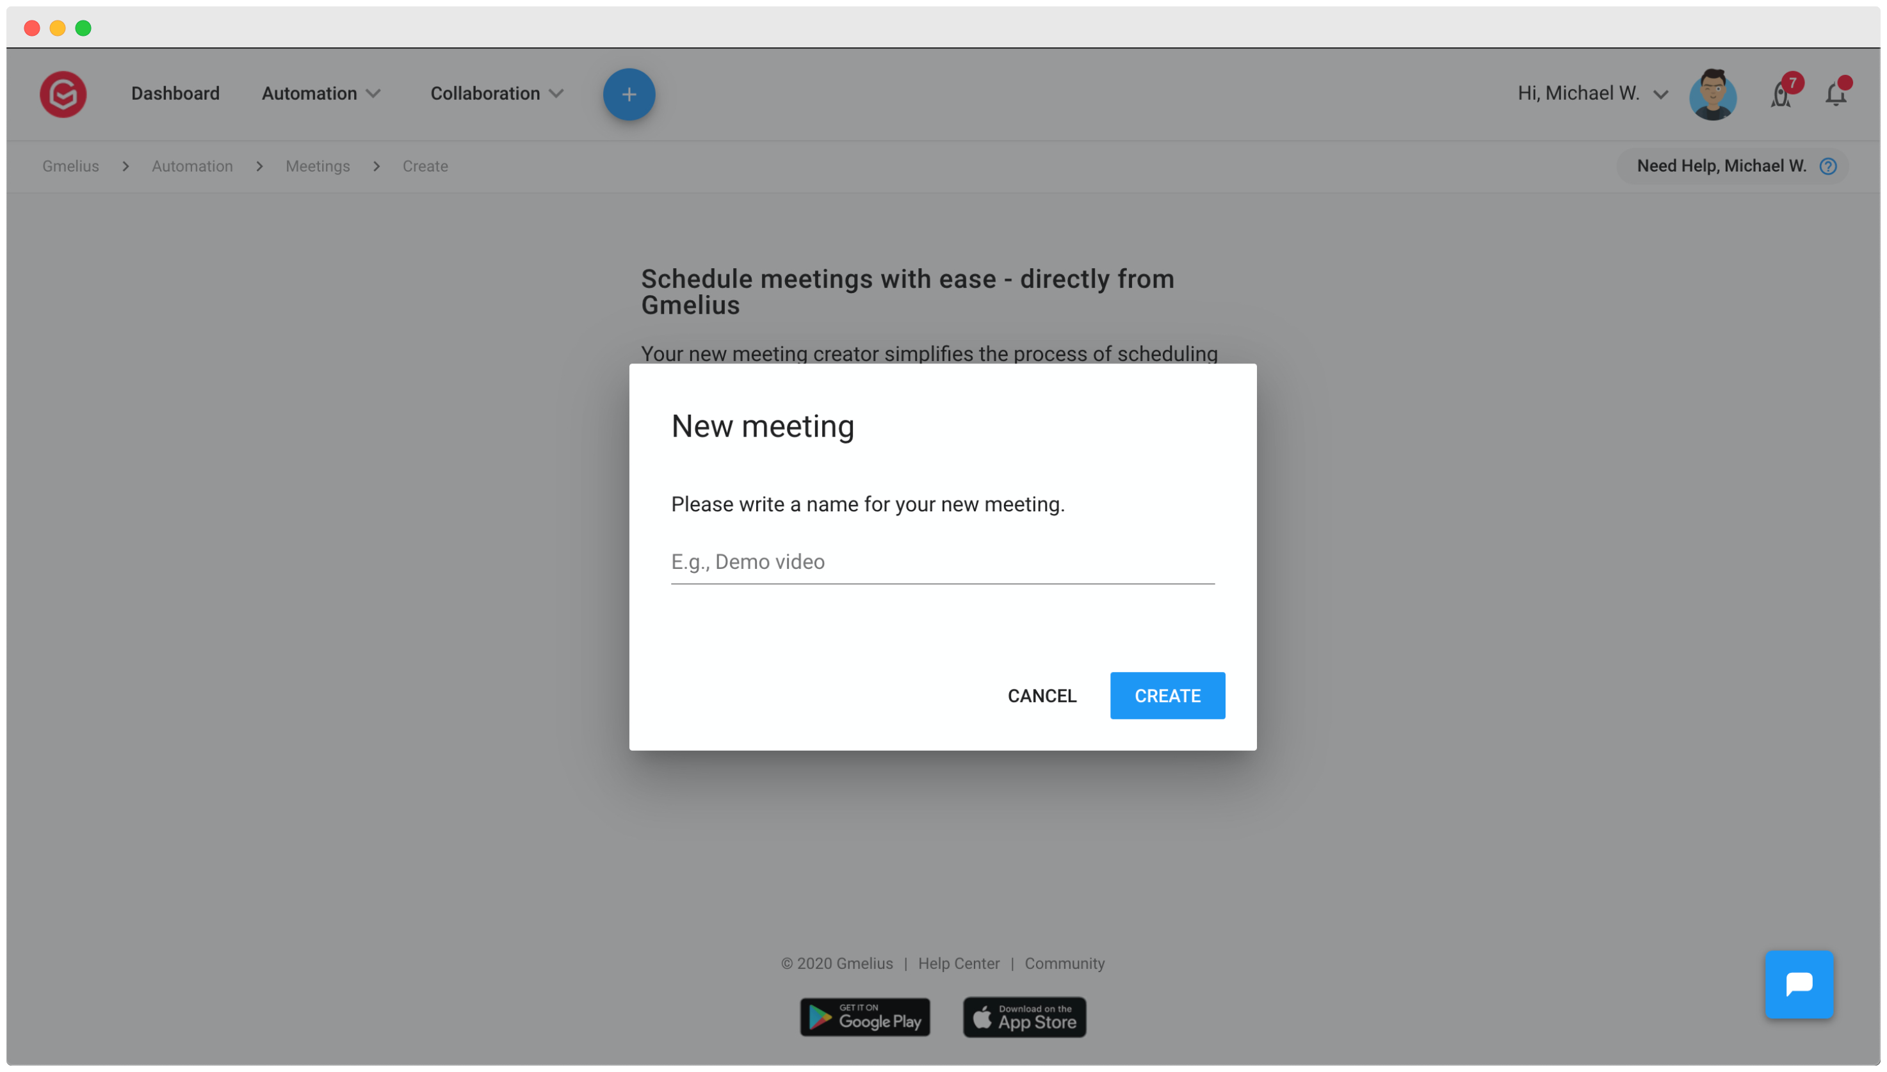
Task: Focus the meeting name input field
Action: [943, 562]
